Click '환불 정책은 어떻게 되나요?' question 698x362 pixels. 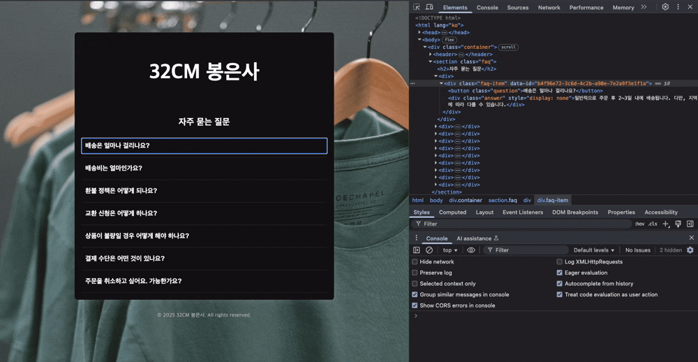(x=205, y=191)
